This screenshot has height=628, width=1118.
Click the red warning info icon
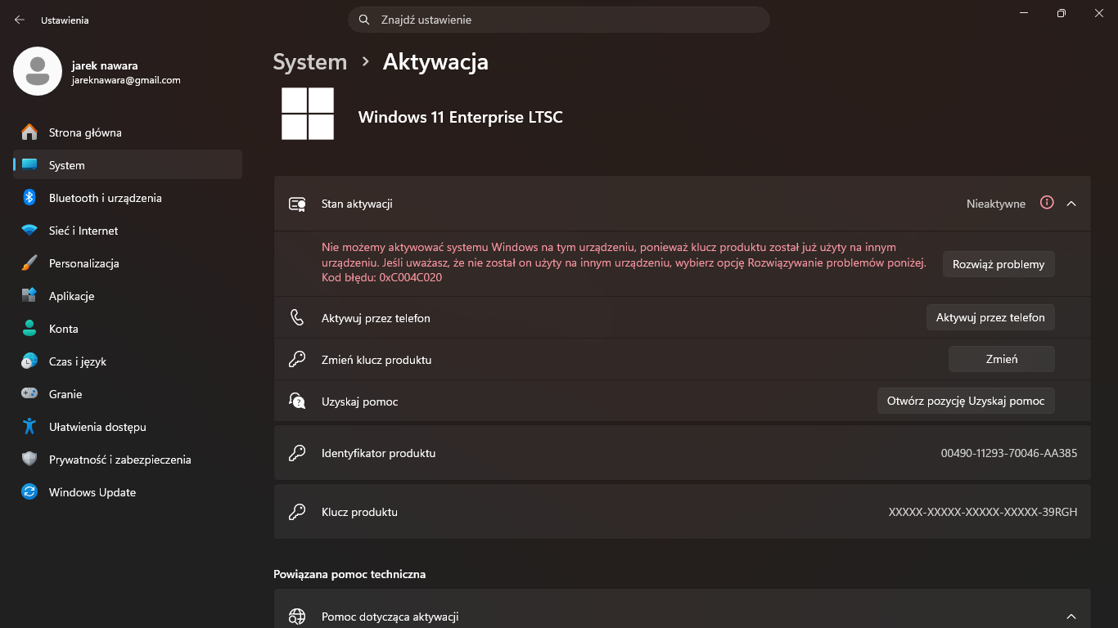[1047, 203]
